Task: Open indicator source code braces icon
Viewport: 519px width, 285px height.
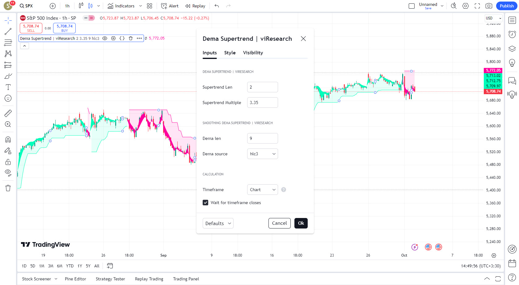Action: coord(122,38)
